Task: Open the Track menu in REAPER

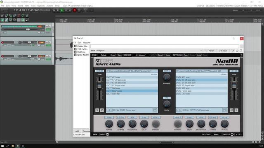Action: [33, 6]
